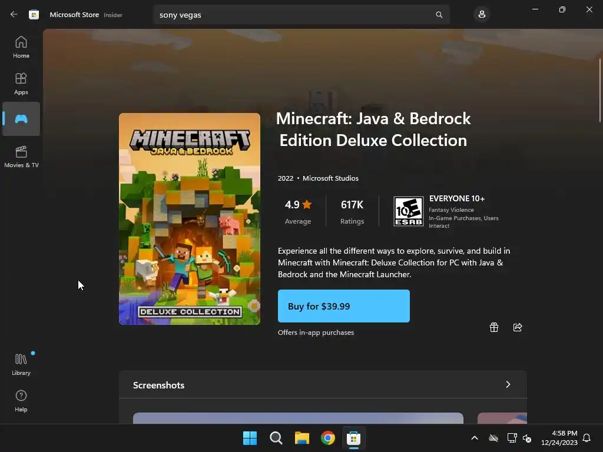Click the page vertical scrollbar
603x452 pixels.
click(x=600, y=91)
